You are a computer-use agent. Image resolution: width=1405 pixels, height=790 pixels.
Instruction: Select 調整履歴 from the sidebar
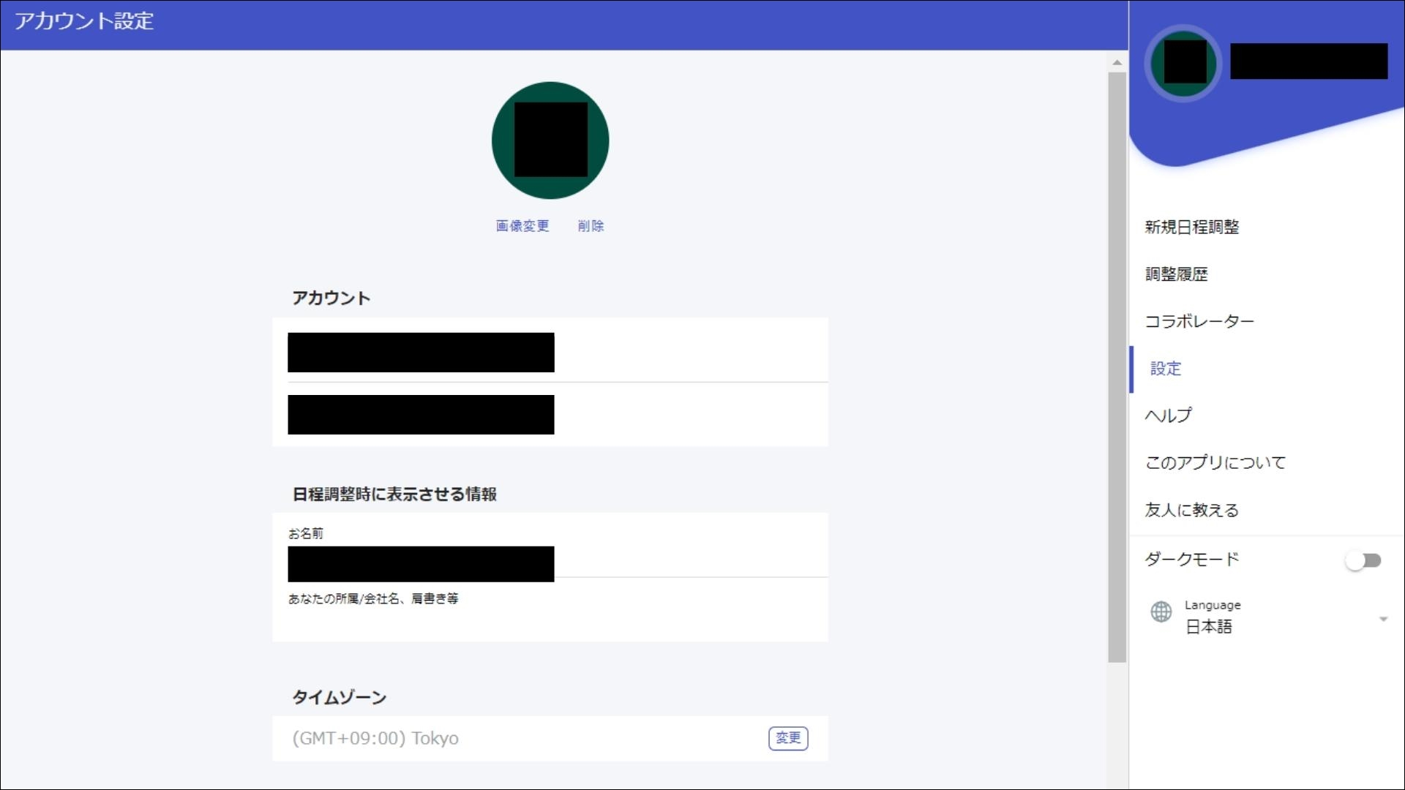tap(1177, 274)
